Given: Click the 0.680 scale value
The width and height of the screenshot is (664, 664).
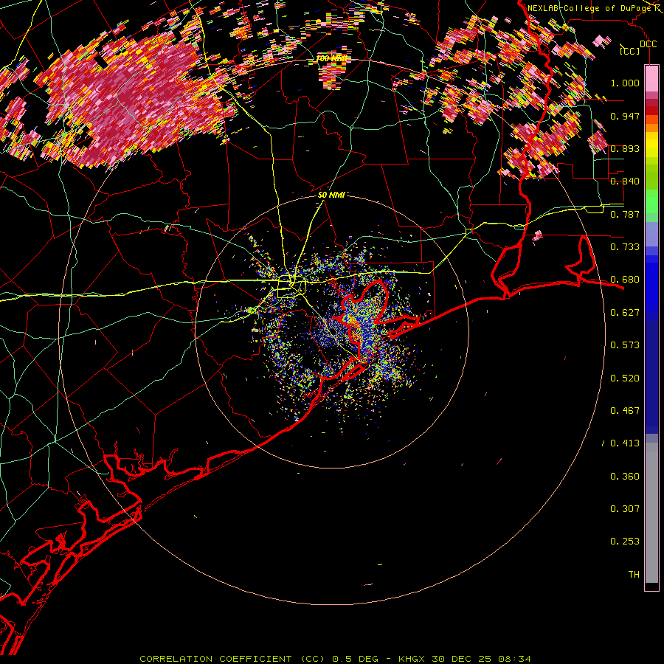Looking at the screenshot, I should click(x=625, y=280).
